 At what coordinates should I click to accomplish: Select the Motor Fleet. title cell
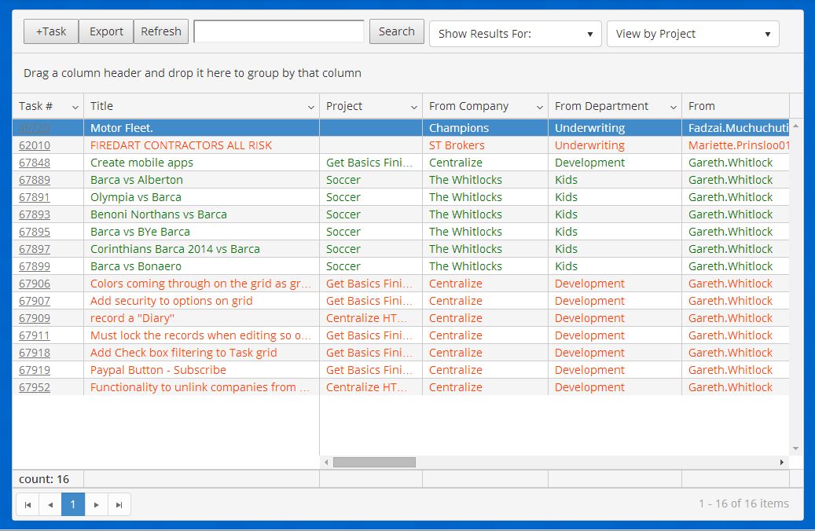(x=201, y=128)
